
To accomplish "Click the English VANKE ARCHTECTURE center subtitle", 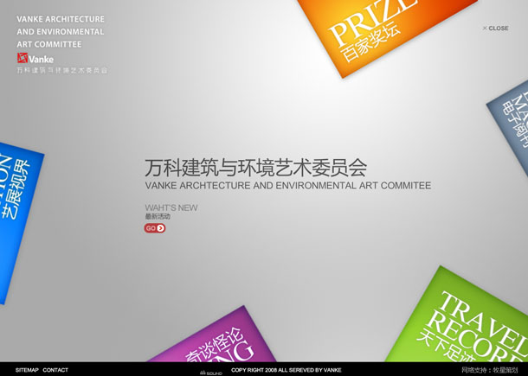I will pos(287,186).
